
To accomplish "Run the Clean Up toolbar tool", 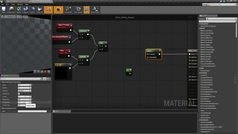I will point(40,10).
